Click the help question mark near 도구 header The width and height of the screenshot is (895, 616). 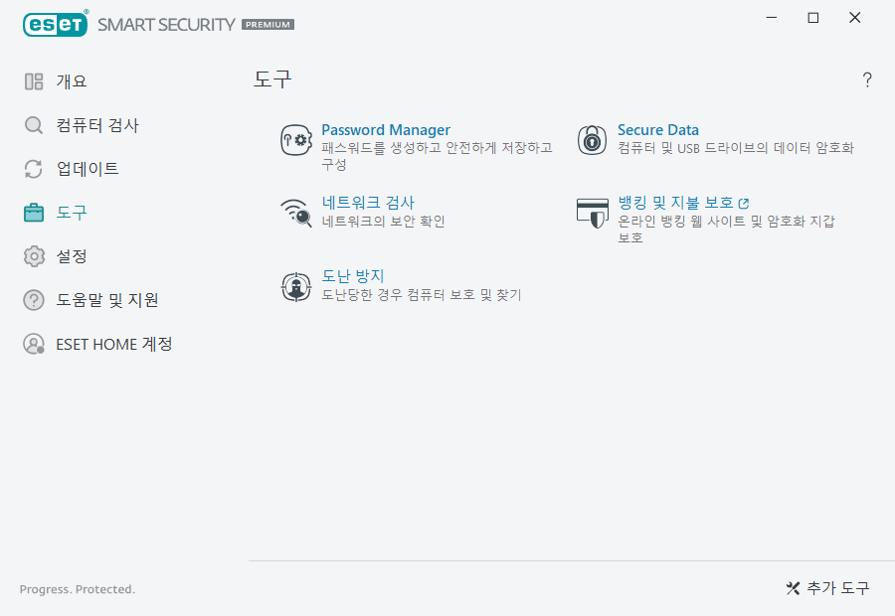(x=866, y=80)
